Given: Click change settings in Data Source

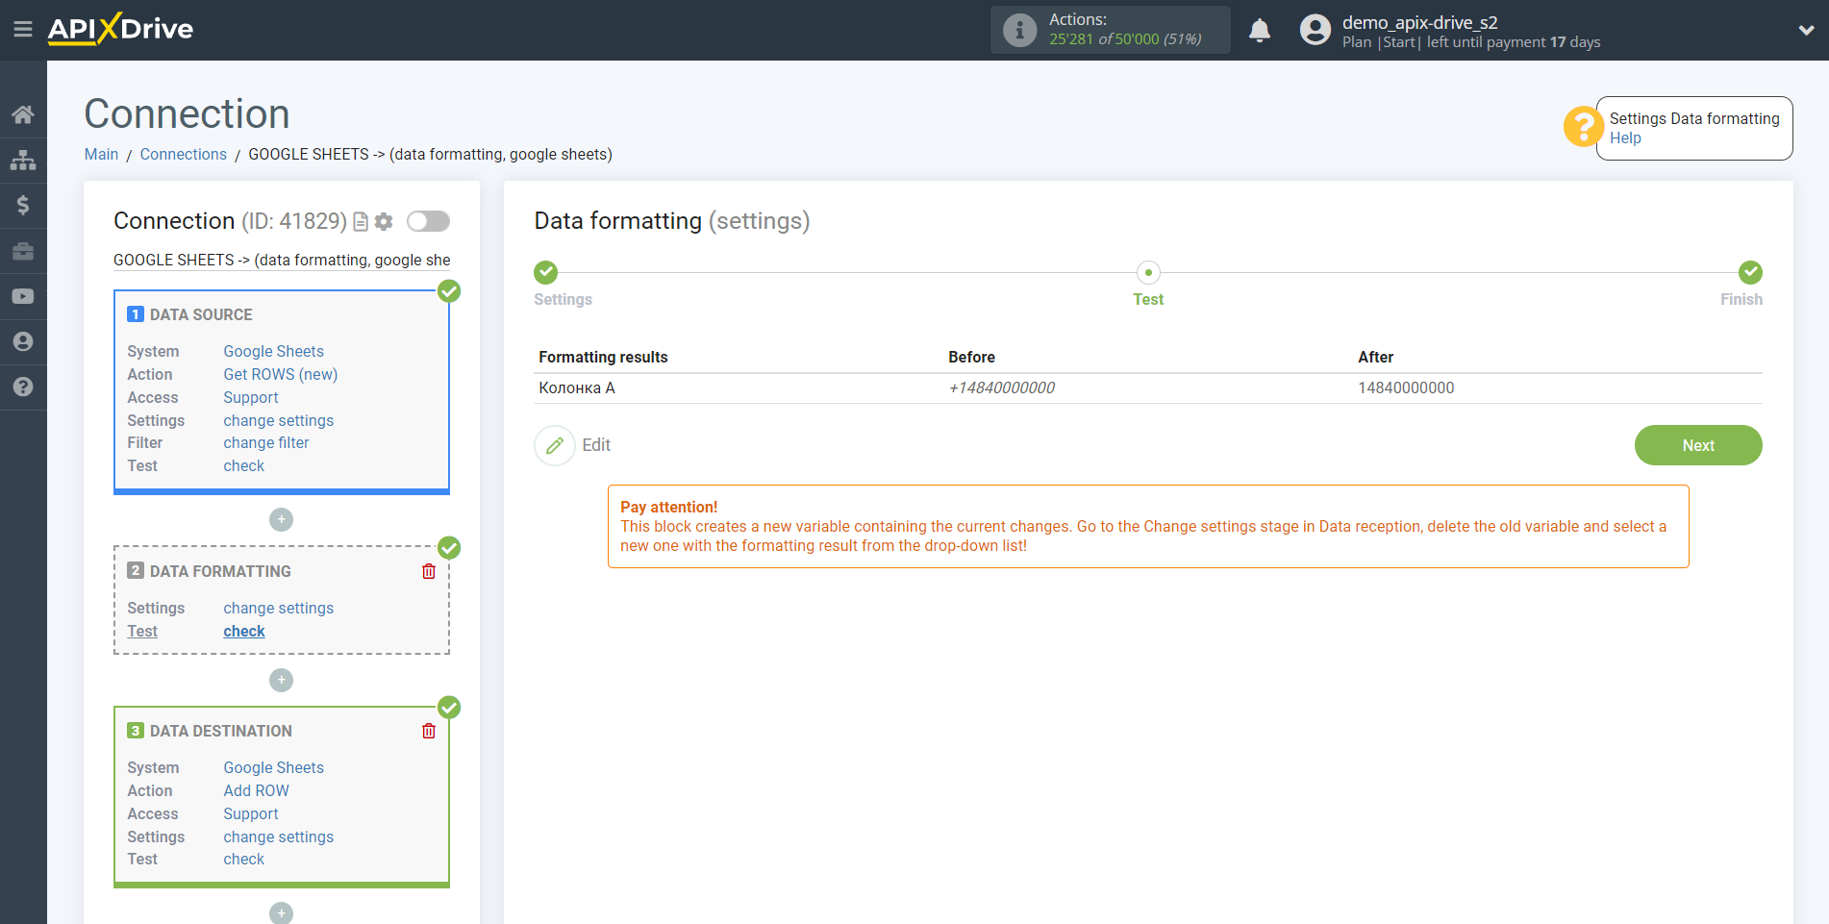Looking at the screenshot, I should pos(279,420).
